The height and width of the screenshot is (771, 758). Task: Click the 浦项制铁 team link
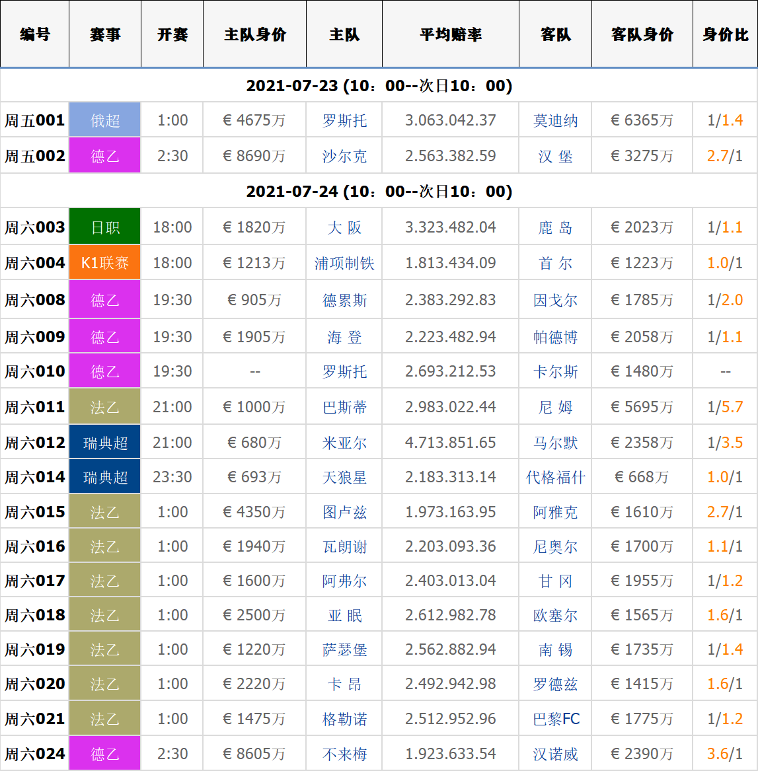coord(344,264)
